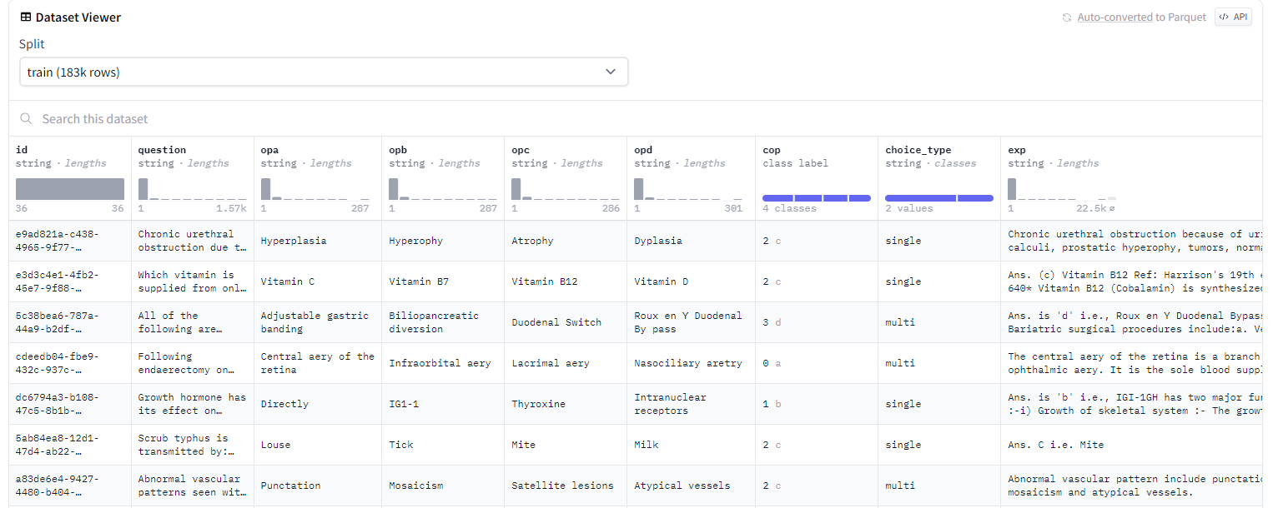The image size is (1273, 508).
Task: Click the Dataset Viewer table icon
Action: click(x=26, y=17)
